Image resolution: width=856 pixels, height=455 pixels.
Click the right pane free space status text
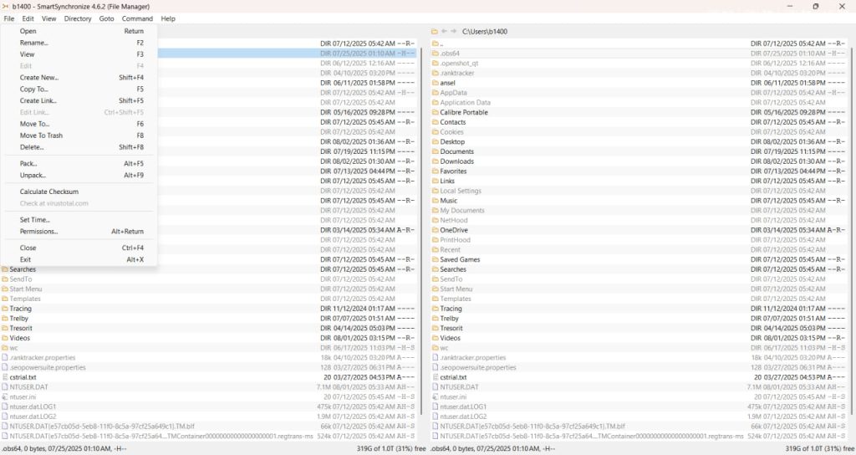(x=820, y=448)
